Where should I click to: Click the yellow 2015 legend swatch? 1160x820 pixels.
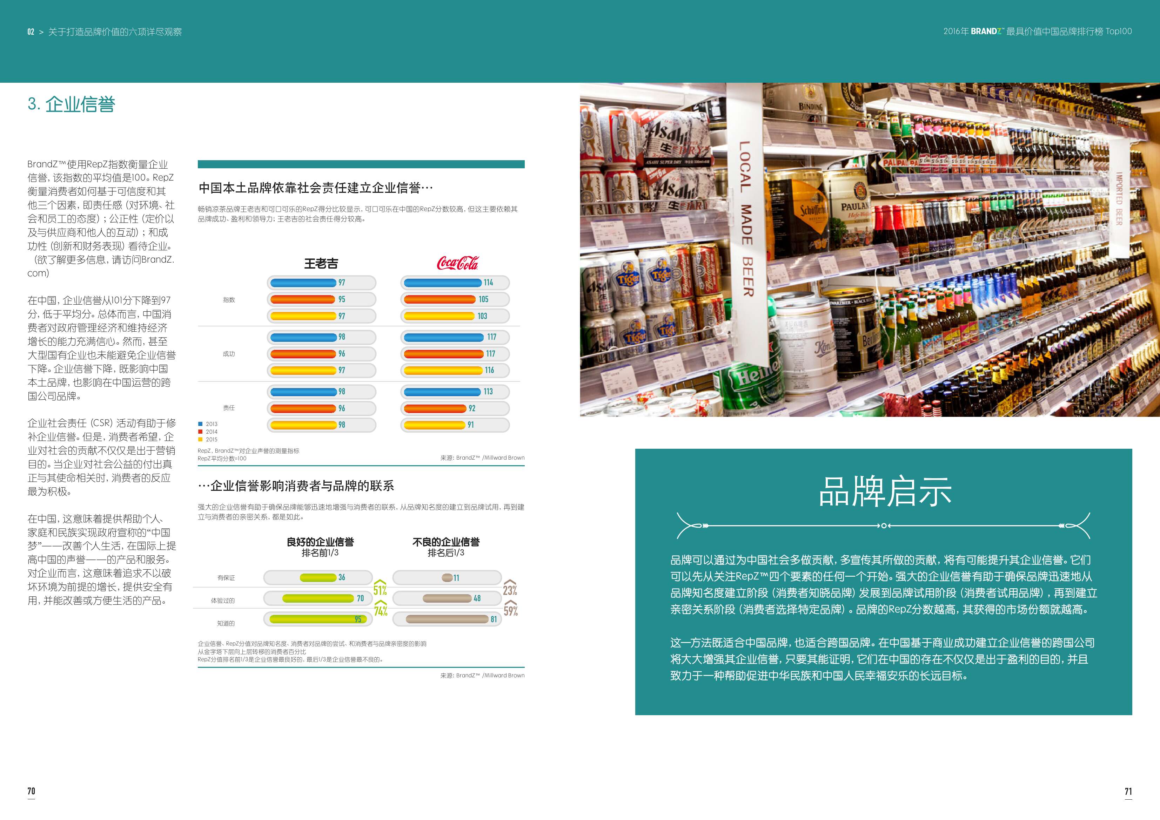[200, 439]
